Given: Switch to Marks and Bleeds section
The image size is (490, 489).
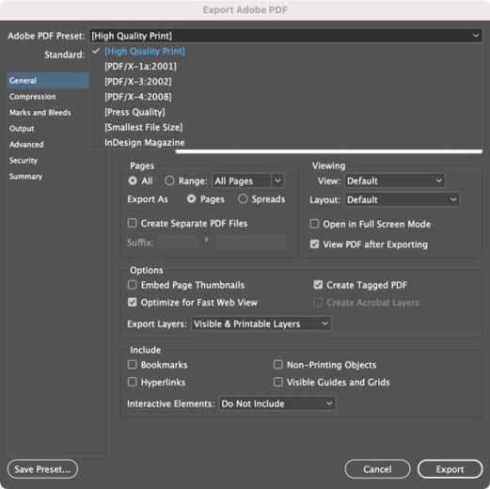Looking at the screenshot, I should pos(40,113).
